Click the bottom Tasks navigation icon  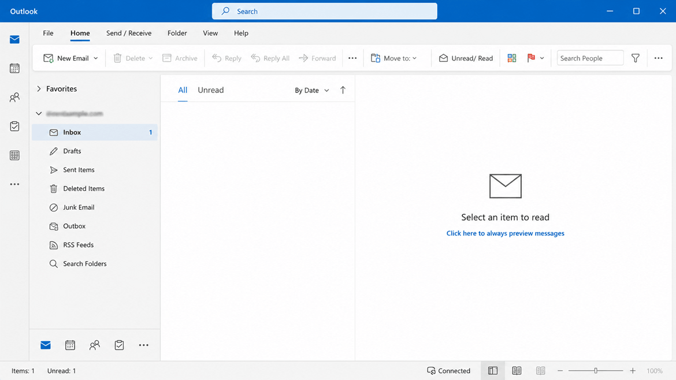(120, 345)
